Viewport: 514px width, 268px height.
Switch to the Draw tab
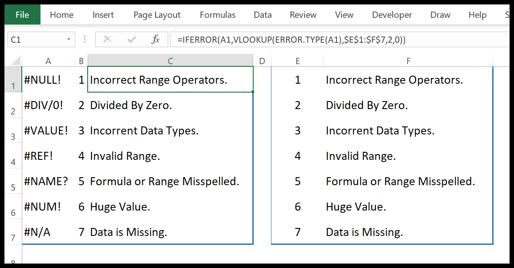[x=440, y=15]
